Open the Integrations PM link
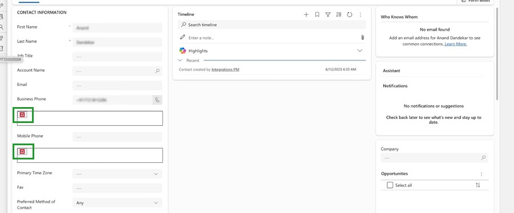This screenshot has height=213, width=514. (x=225, y=69)
